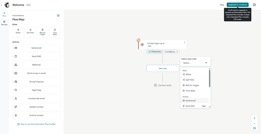
Task: Select the Wait for trigger rule tile
Action: [42, 33]
